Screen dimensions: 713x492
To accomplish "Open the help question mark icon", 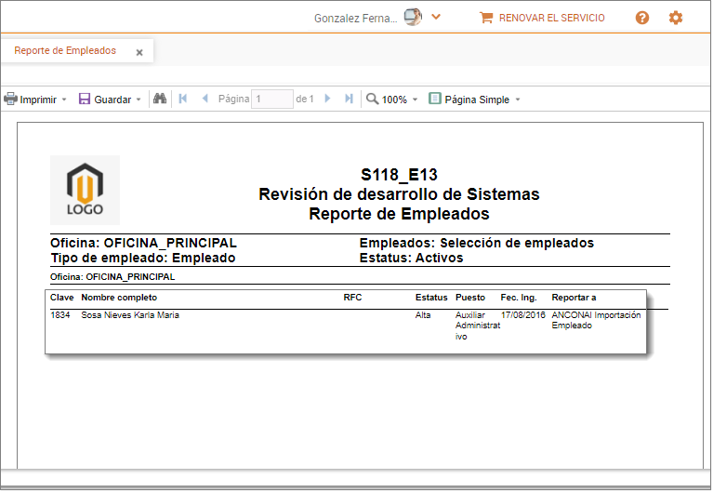I will 642,18.
